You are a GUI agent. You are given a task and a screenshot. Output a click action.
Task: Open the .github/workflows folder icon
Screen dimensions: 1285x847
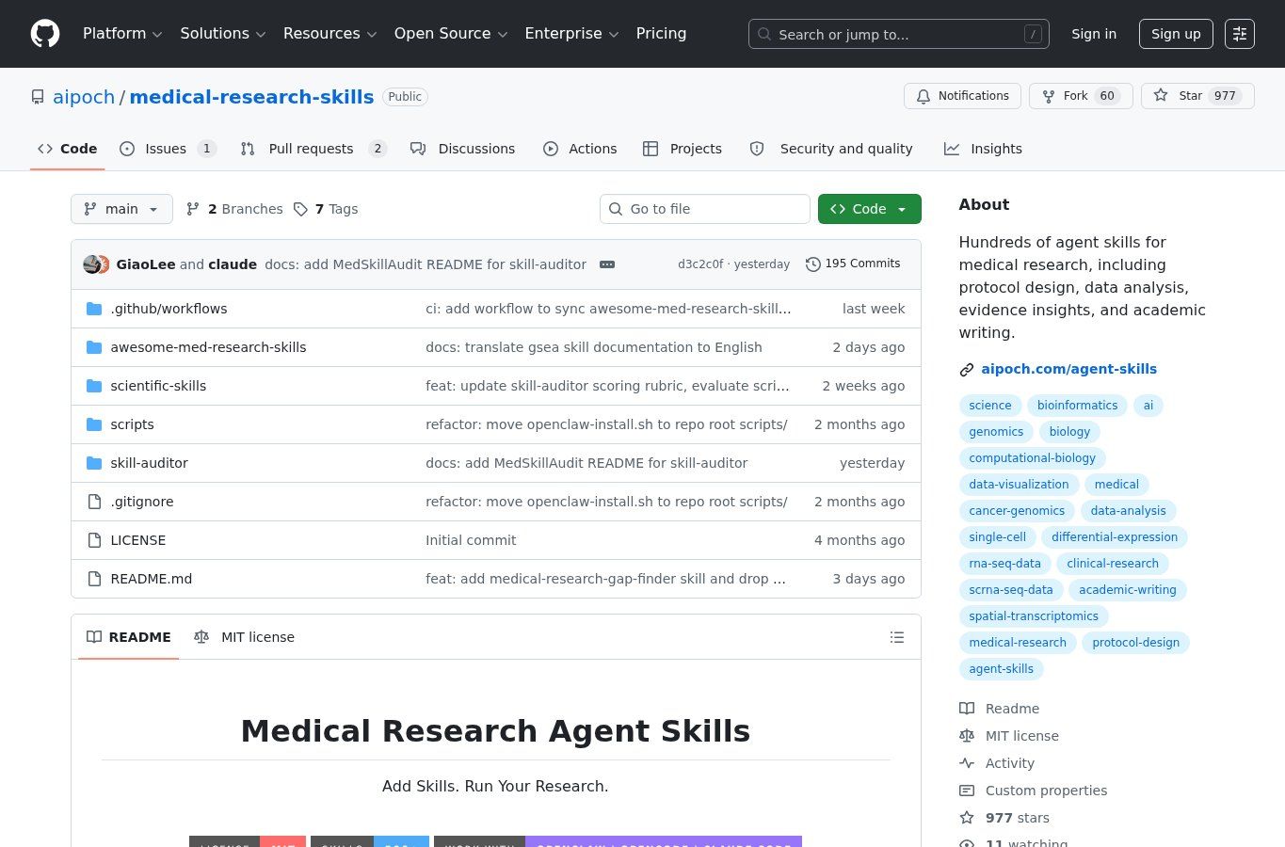click(x=94, y=309)
